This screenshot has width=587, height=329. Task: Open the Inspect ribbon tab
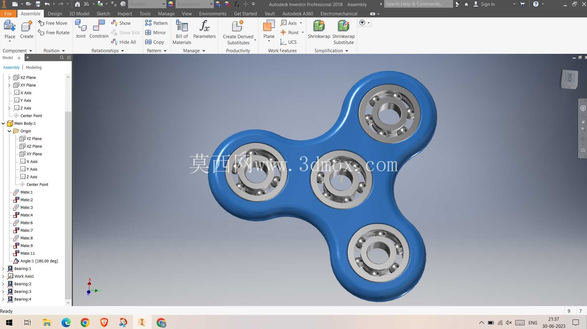[x=125, y=13]
